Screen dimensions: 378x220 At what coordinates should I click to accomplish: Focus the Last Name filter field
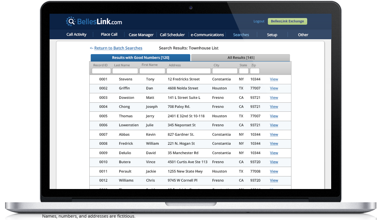[125, 71]
